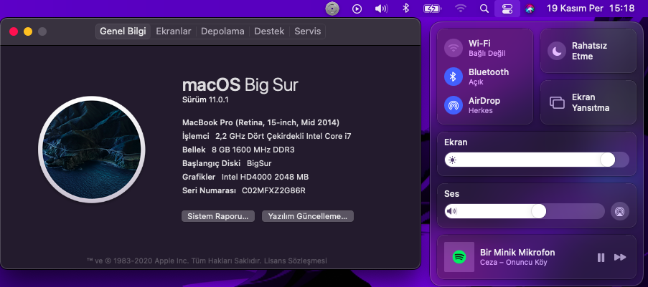This screenshot has height=287, width=648.
Task: Switch to the Ekranlar tab
Action: (174, 31)
